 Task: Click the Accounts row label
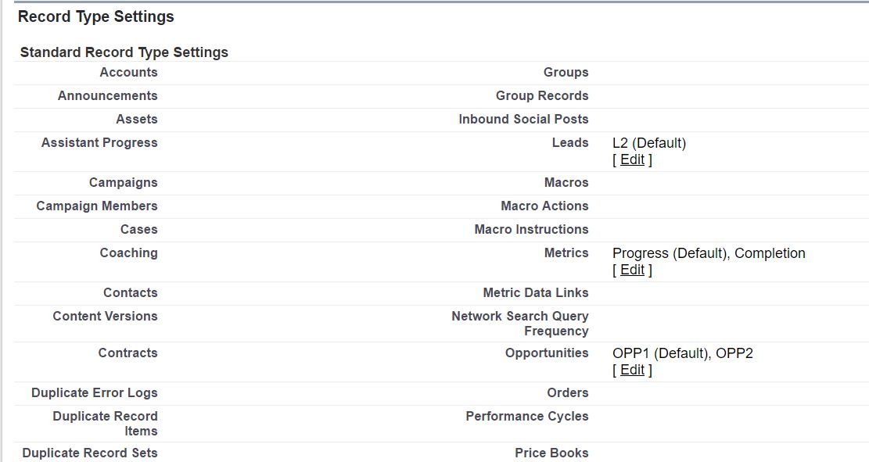(x=128, y=73)
